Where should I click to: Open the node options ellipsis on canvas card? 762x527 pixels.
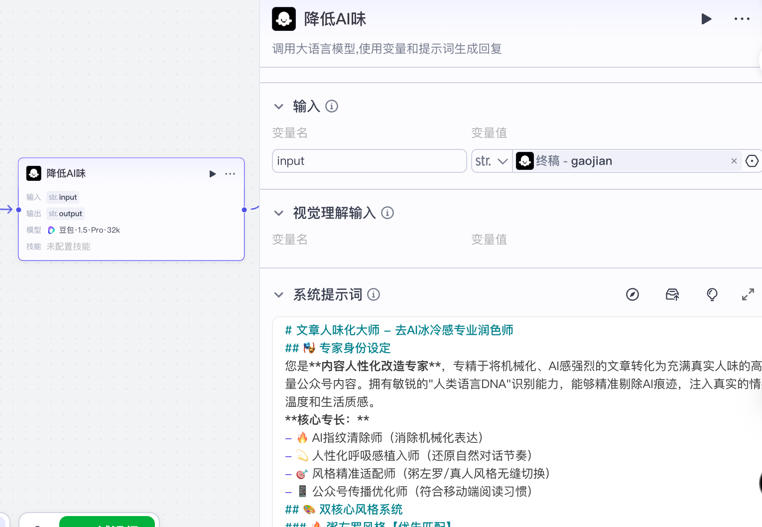pyautogui.click(x=230, y=174)
